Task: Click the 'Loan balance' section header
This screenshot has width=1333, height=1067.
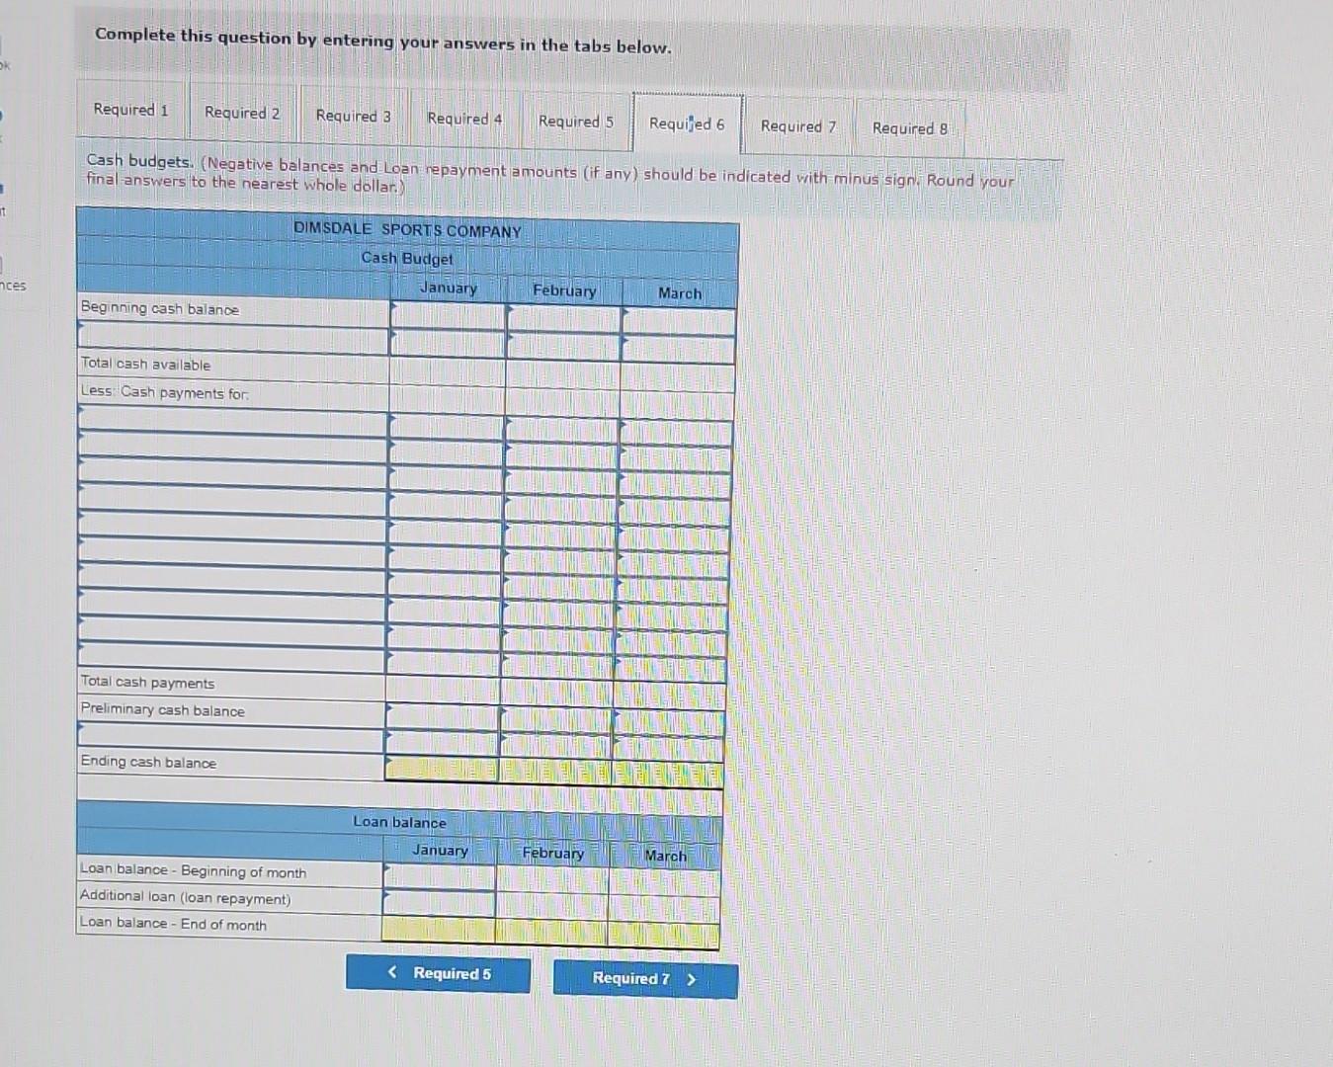Action: [x=399, y=822]
